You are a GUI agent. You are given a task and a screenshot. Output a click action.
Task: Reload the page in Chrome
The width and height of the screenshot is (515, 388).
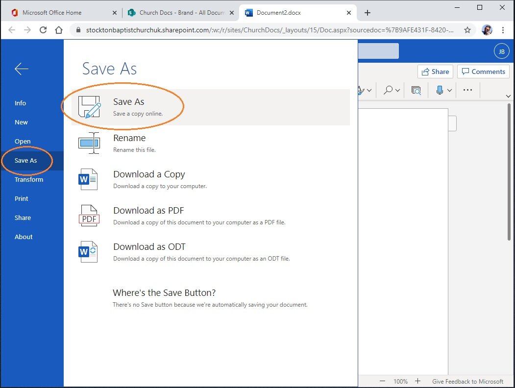pos(43,30)
